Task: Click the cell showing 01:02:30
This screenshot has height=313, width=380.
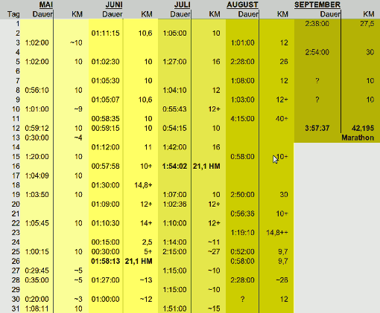Action: click(105, 62)
